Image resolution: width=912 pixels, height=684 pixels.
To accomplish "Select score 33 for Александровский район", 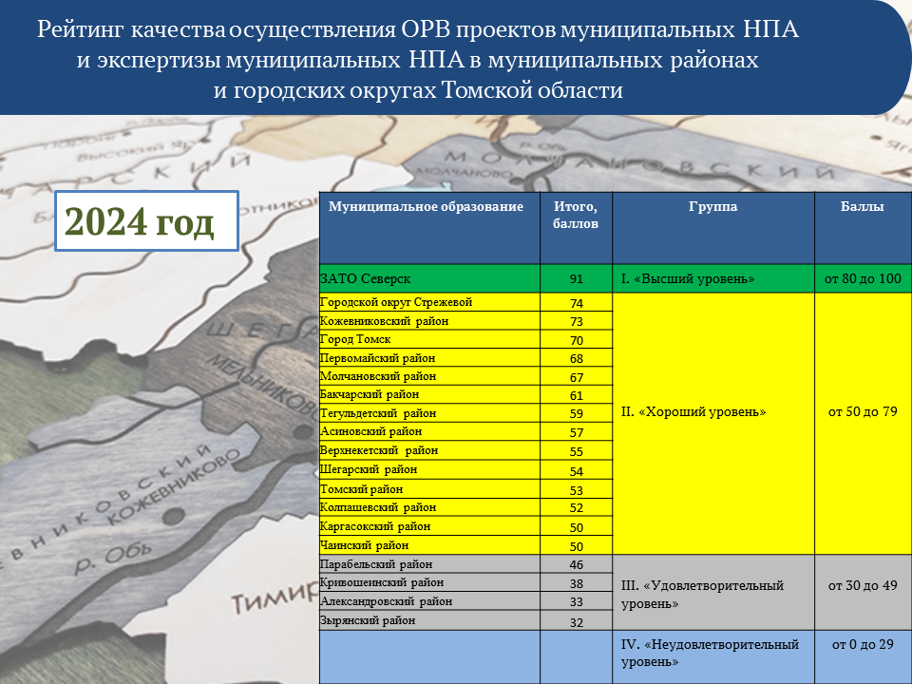I will [576, 600].
